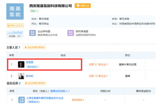Open 李振国 name link

(x=30, y=62)
